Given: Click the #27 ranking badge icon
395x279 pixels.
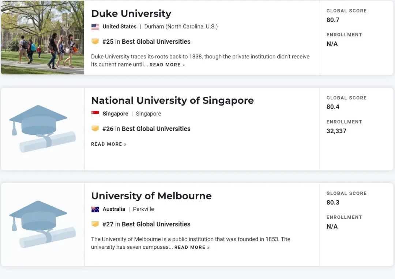Looking at the screenshot, I should [x=95, y=224].
